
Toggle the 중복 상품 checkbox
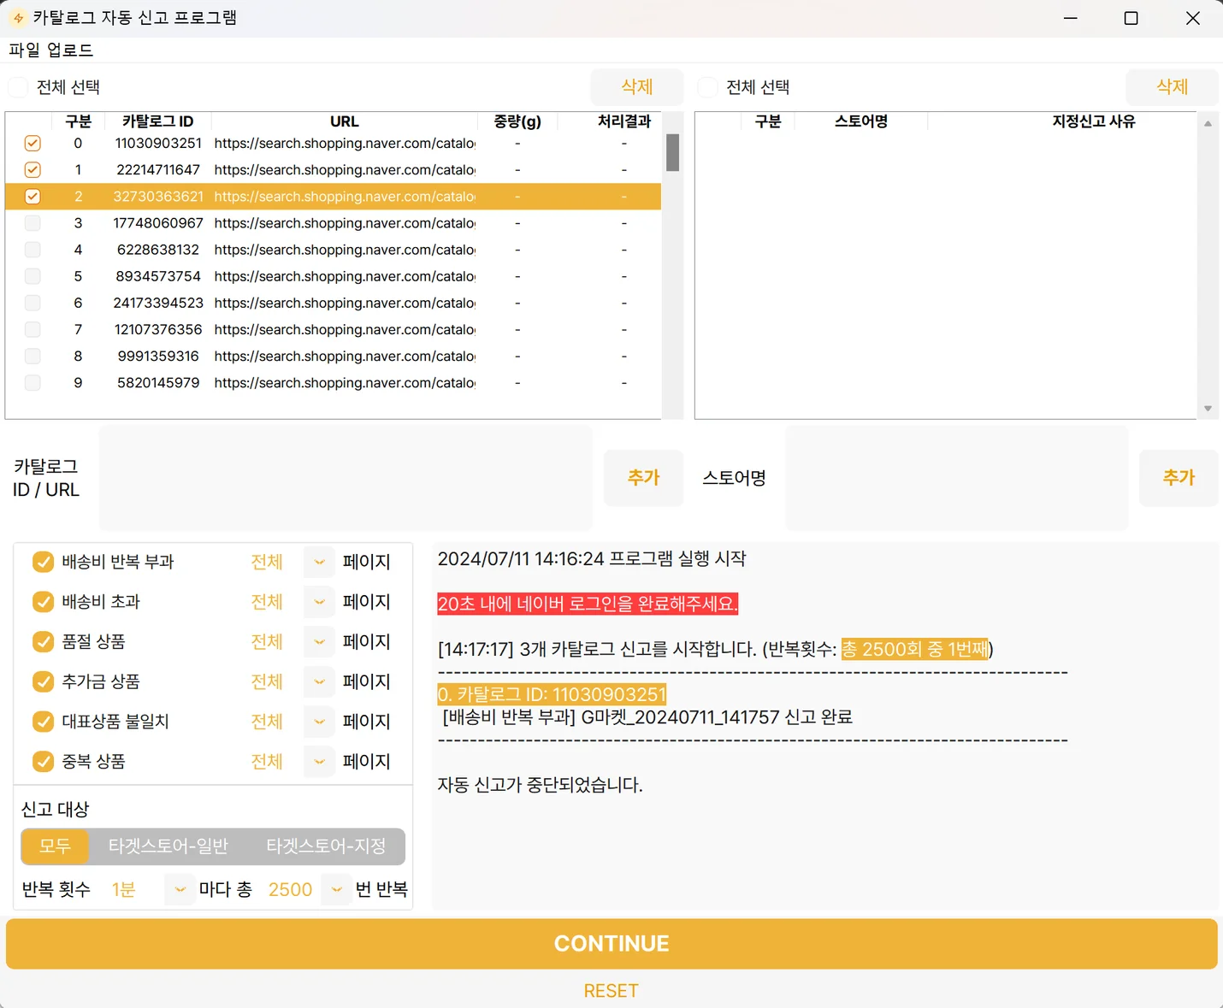[x=43, y=761]
